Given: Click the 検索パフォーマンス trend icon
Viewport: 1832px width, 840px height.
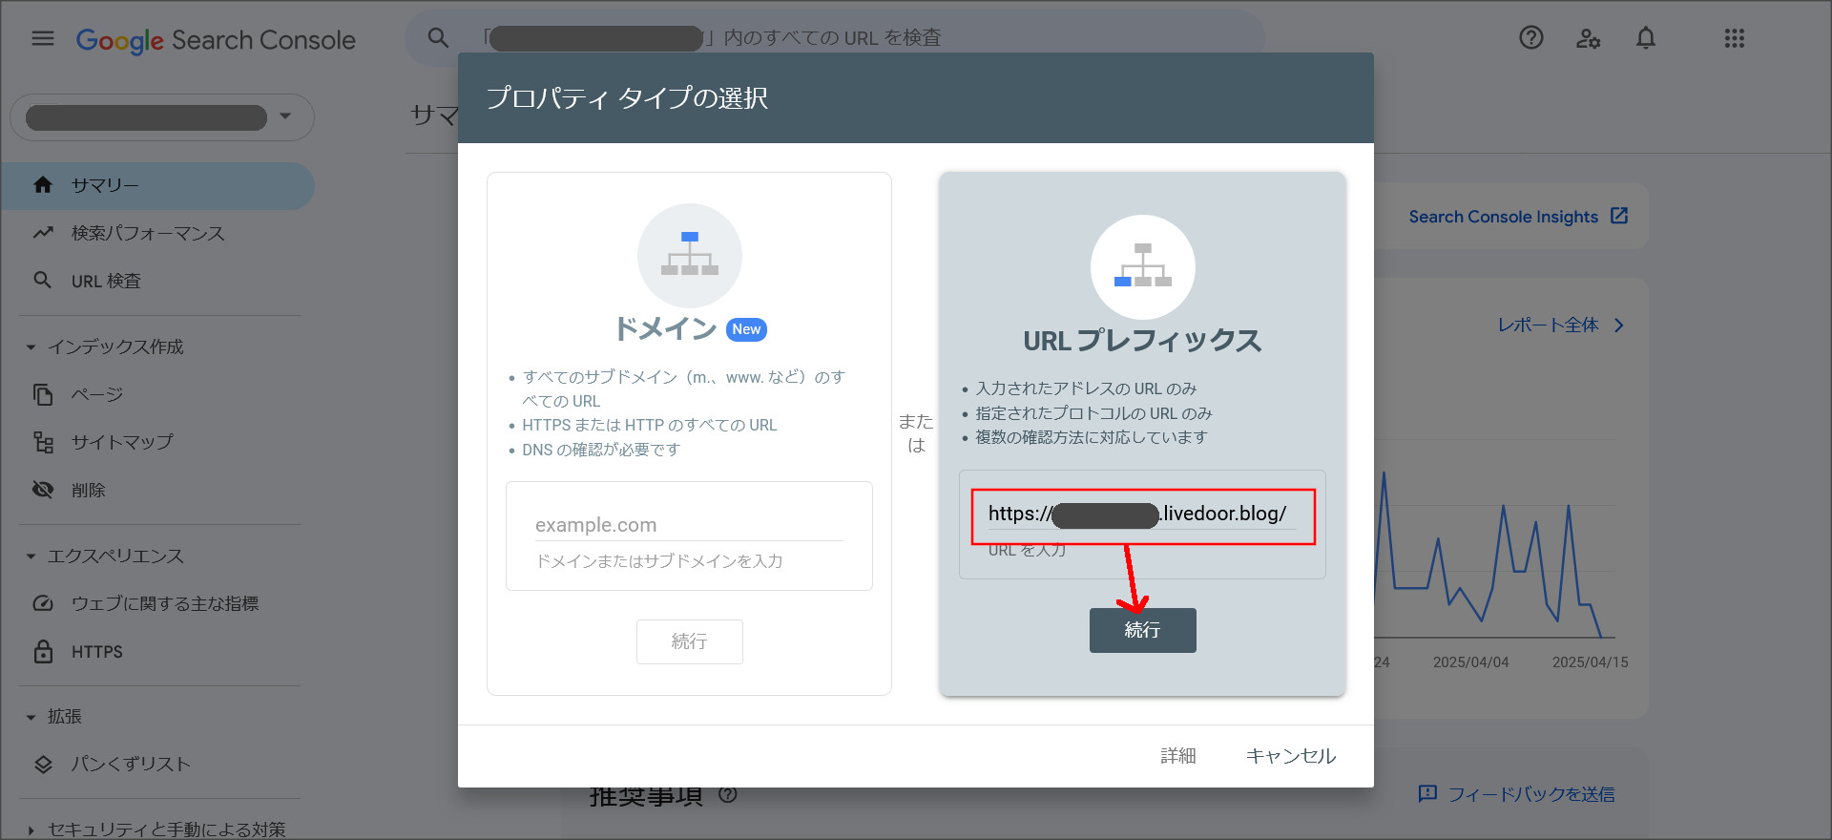Looking at the screenshot, I should point(43,233).
